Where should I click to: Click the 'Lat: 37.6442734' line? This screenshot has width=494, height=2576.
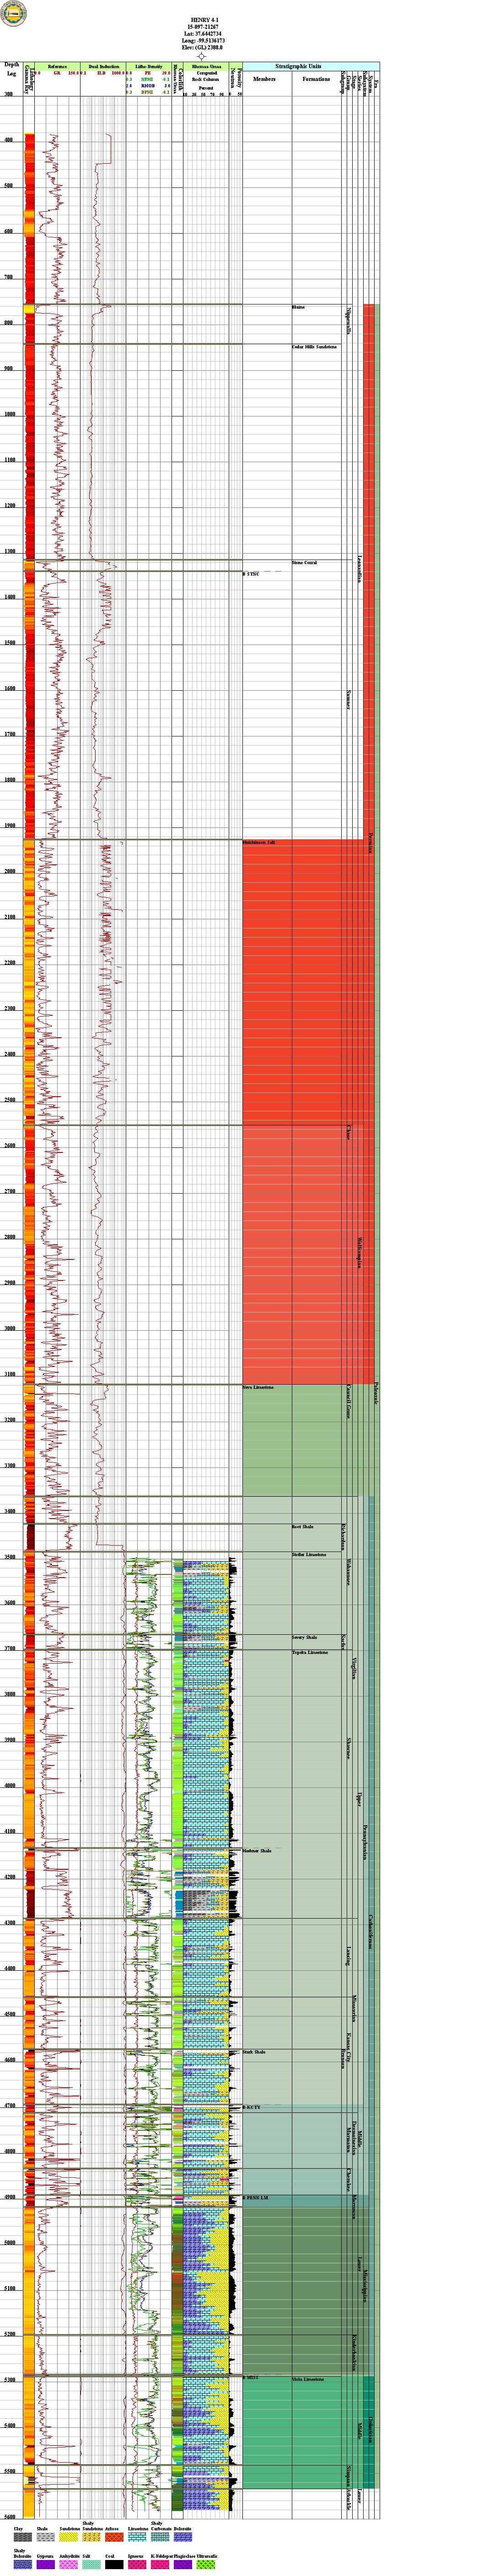202,34
